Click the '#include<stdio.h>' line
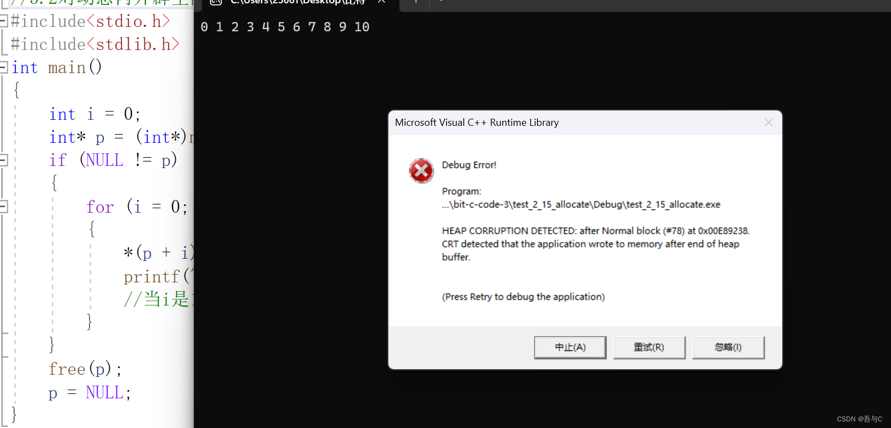Image resolution: width=891 pixels, height=428 pixels. click(x=91, y=21)
